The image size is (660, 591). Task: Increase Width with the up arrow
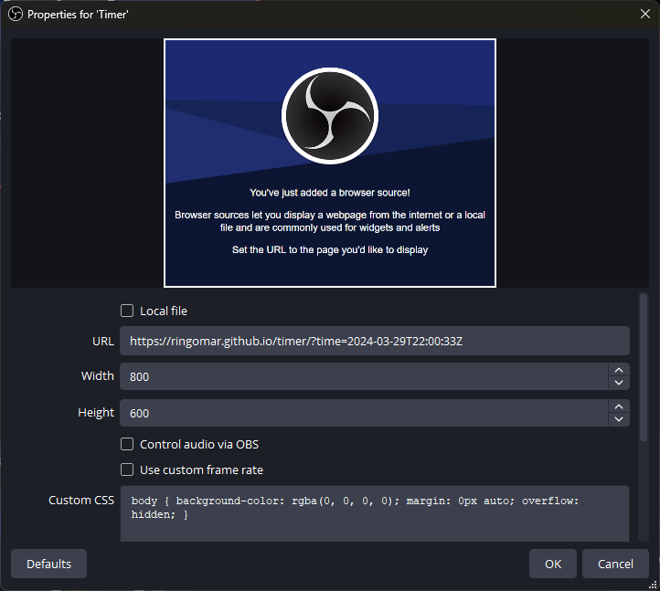(619, 370)
